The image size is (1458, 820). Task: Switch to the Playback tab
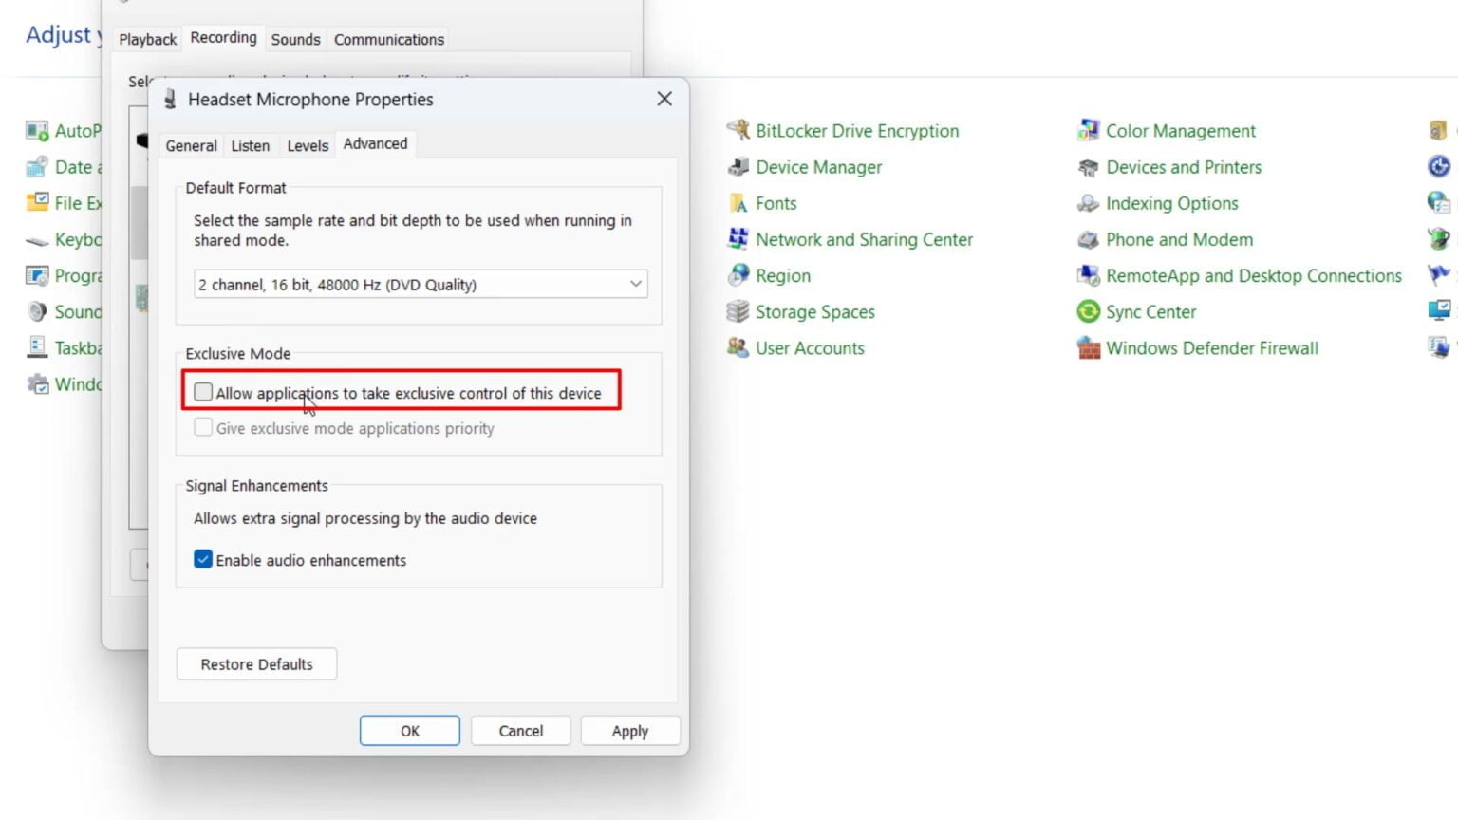point(146,39)
